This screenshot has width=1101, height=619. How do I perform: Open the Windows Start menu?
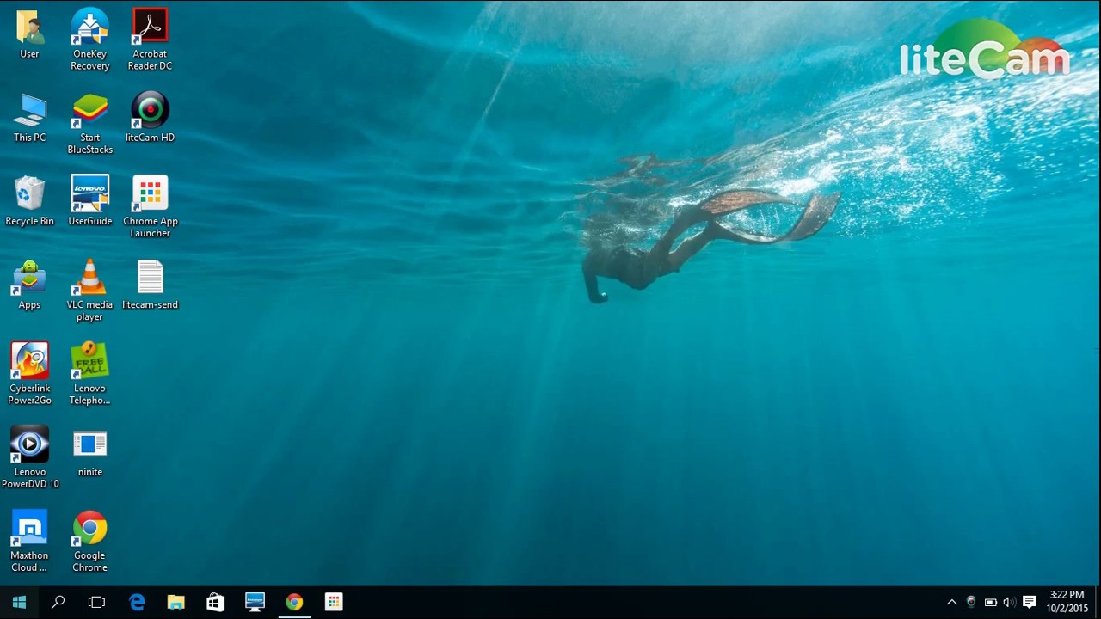pyautogui.click(x=19, y=602)
